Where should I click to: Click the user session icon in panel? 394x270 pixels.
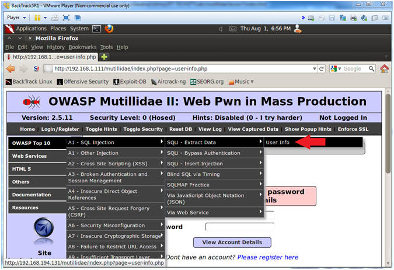tap(298, 29)
